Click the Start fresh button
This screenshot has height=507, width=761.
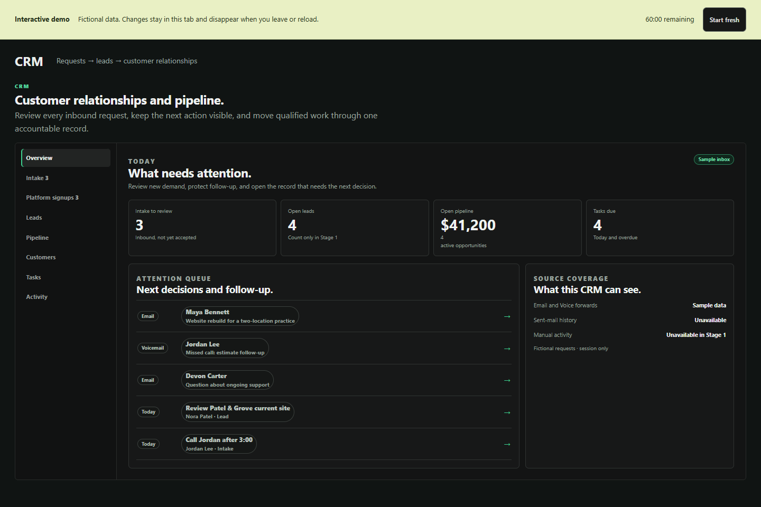tap(724, 20)
